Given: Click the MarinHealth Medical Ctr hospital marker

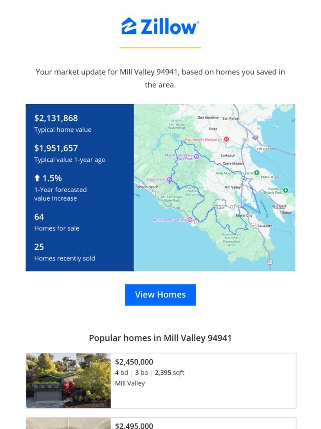Looking at the screenshot, I should click(226, 139).
